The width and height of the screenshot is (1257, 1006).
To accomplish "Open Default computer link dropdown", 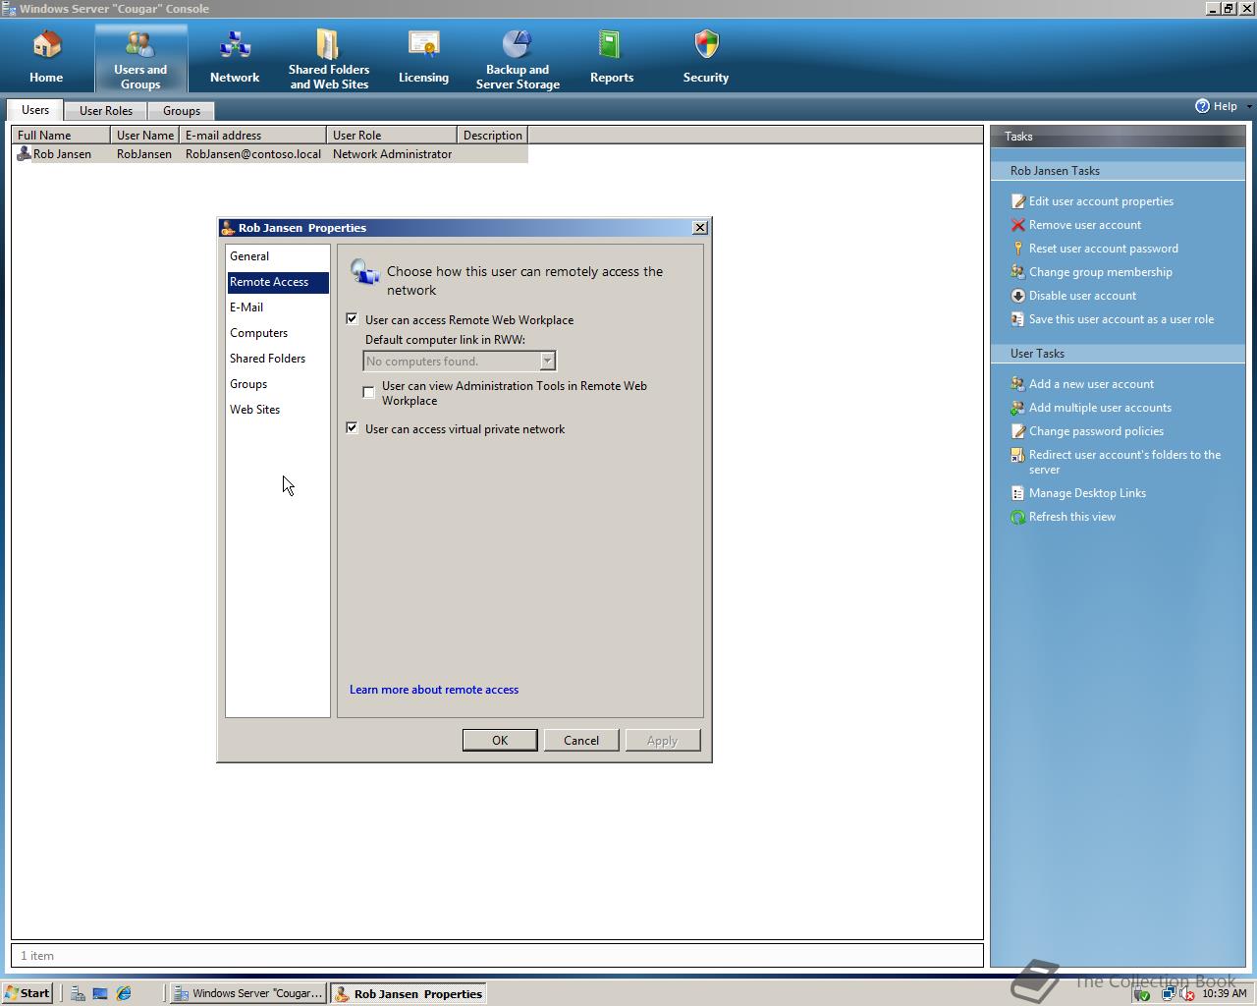I will click(548, 362).
